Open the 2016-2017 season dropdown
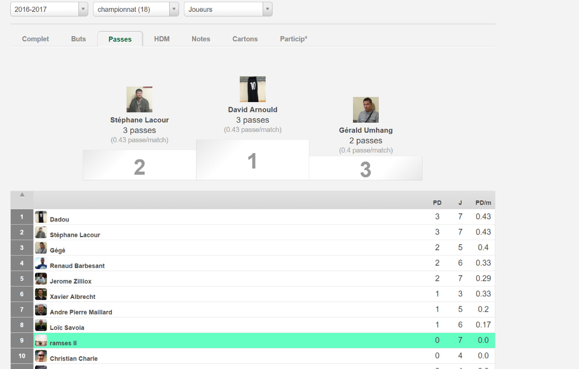The height and width of the screenshot is (369, 579). pos(49,9)
